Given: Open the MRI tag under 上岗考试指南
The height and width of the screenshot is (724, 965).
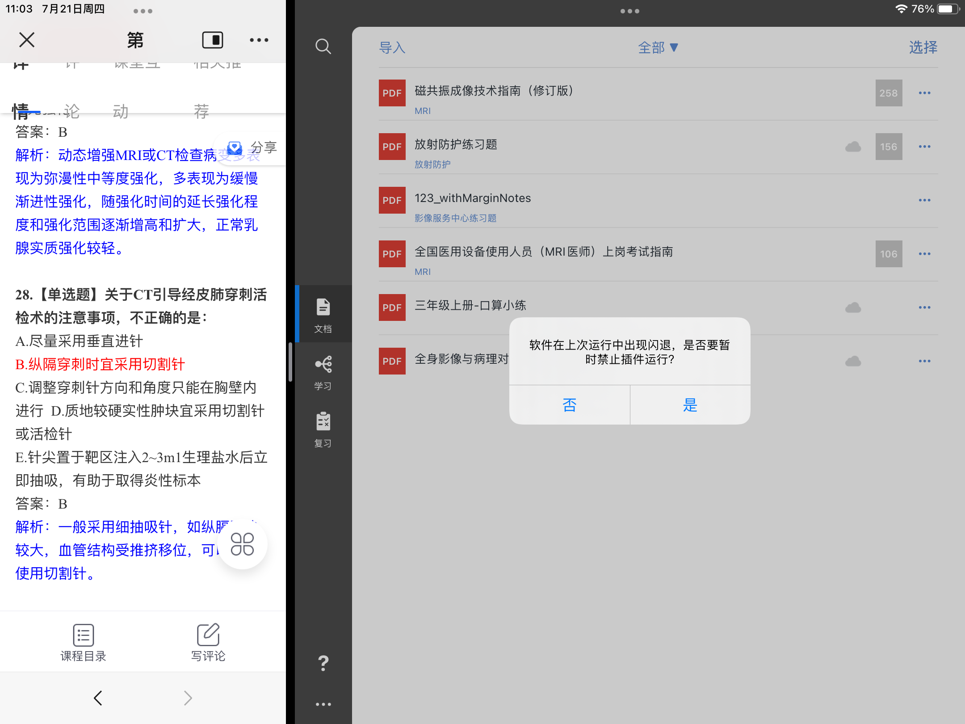Looking at the screenshot, I should (x=423, y=272).
